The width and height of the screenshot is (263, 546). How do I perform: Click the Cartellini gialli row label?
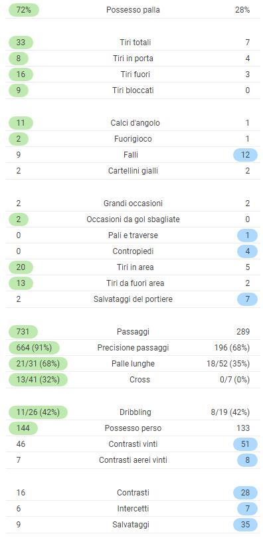133,171
